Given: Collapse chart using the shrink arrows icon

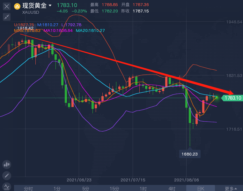Looking at the screenshot, I should tap(7, 17).
